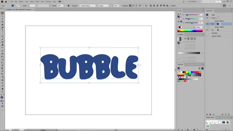
Task: Select the radial gradient type icon
Action: 192,39
